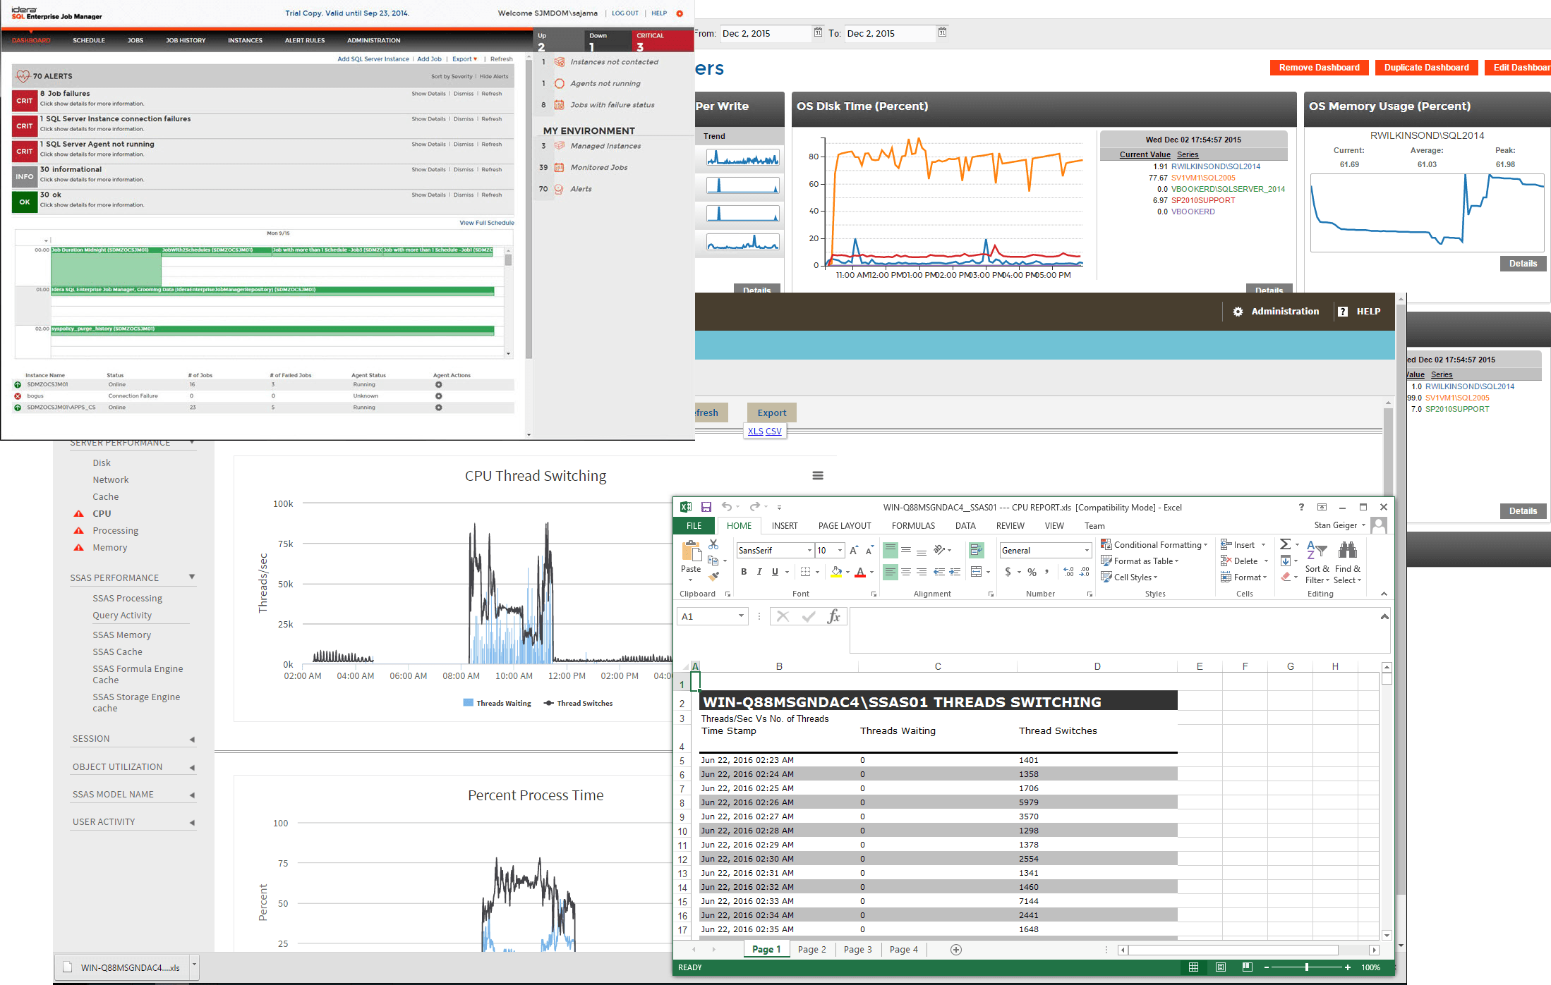Screen dimensions: 1551x985
Task: Click the Remove Dashboard button
Action: 1319,68
